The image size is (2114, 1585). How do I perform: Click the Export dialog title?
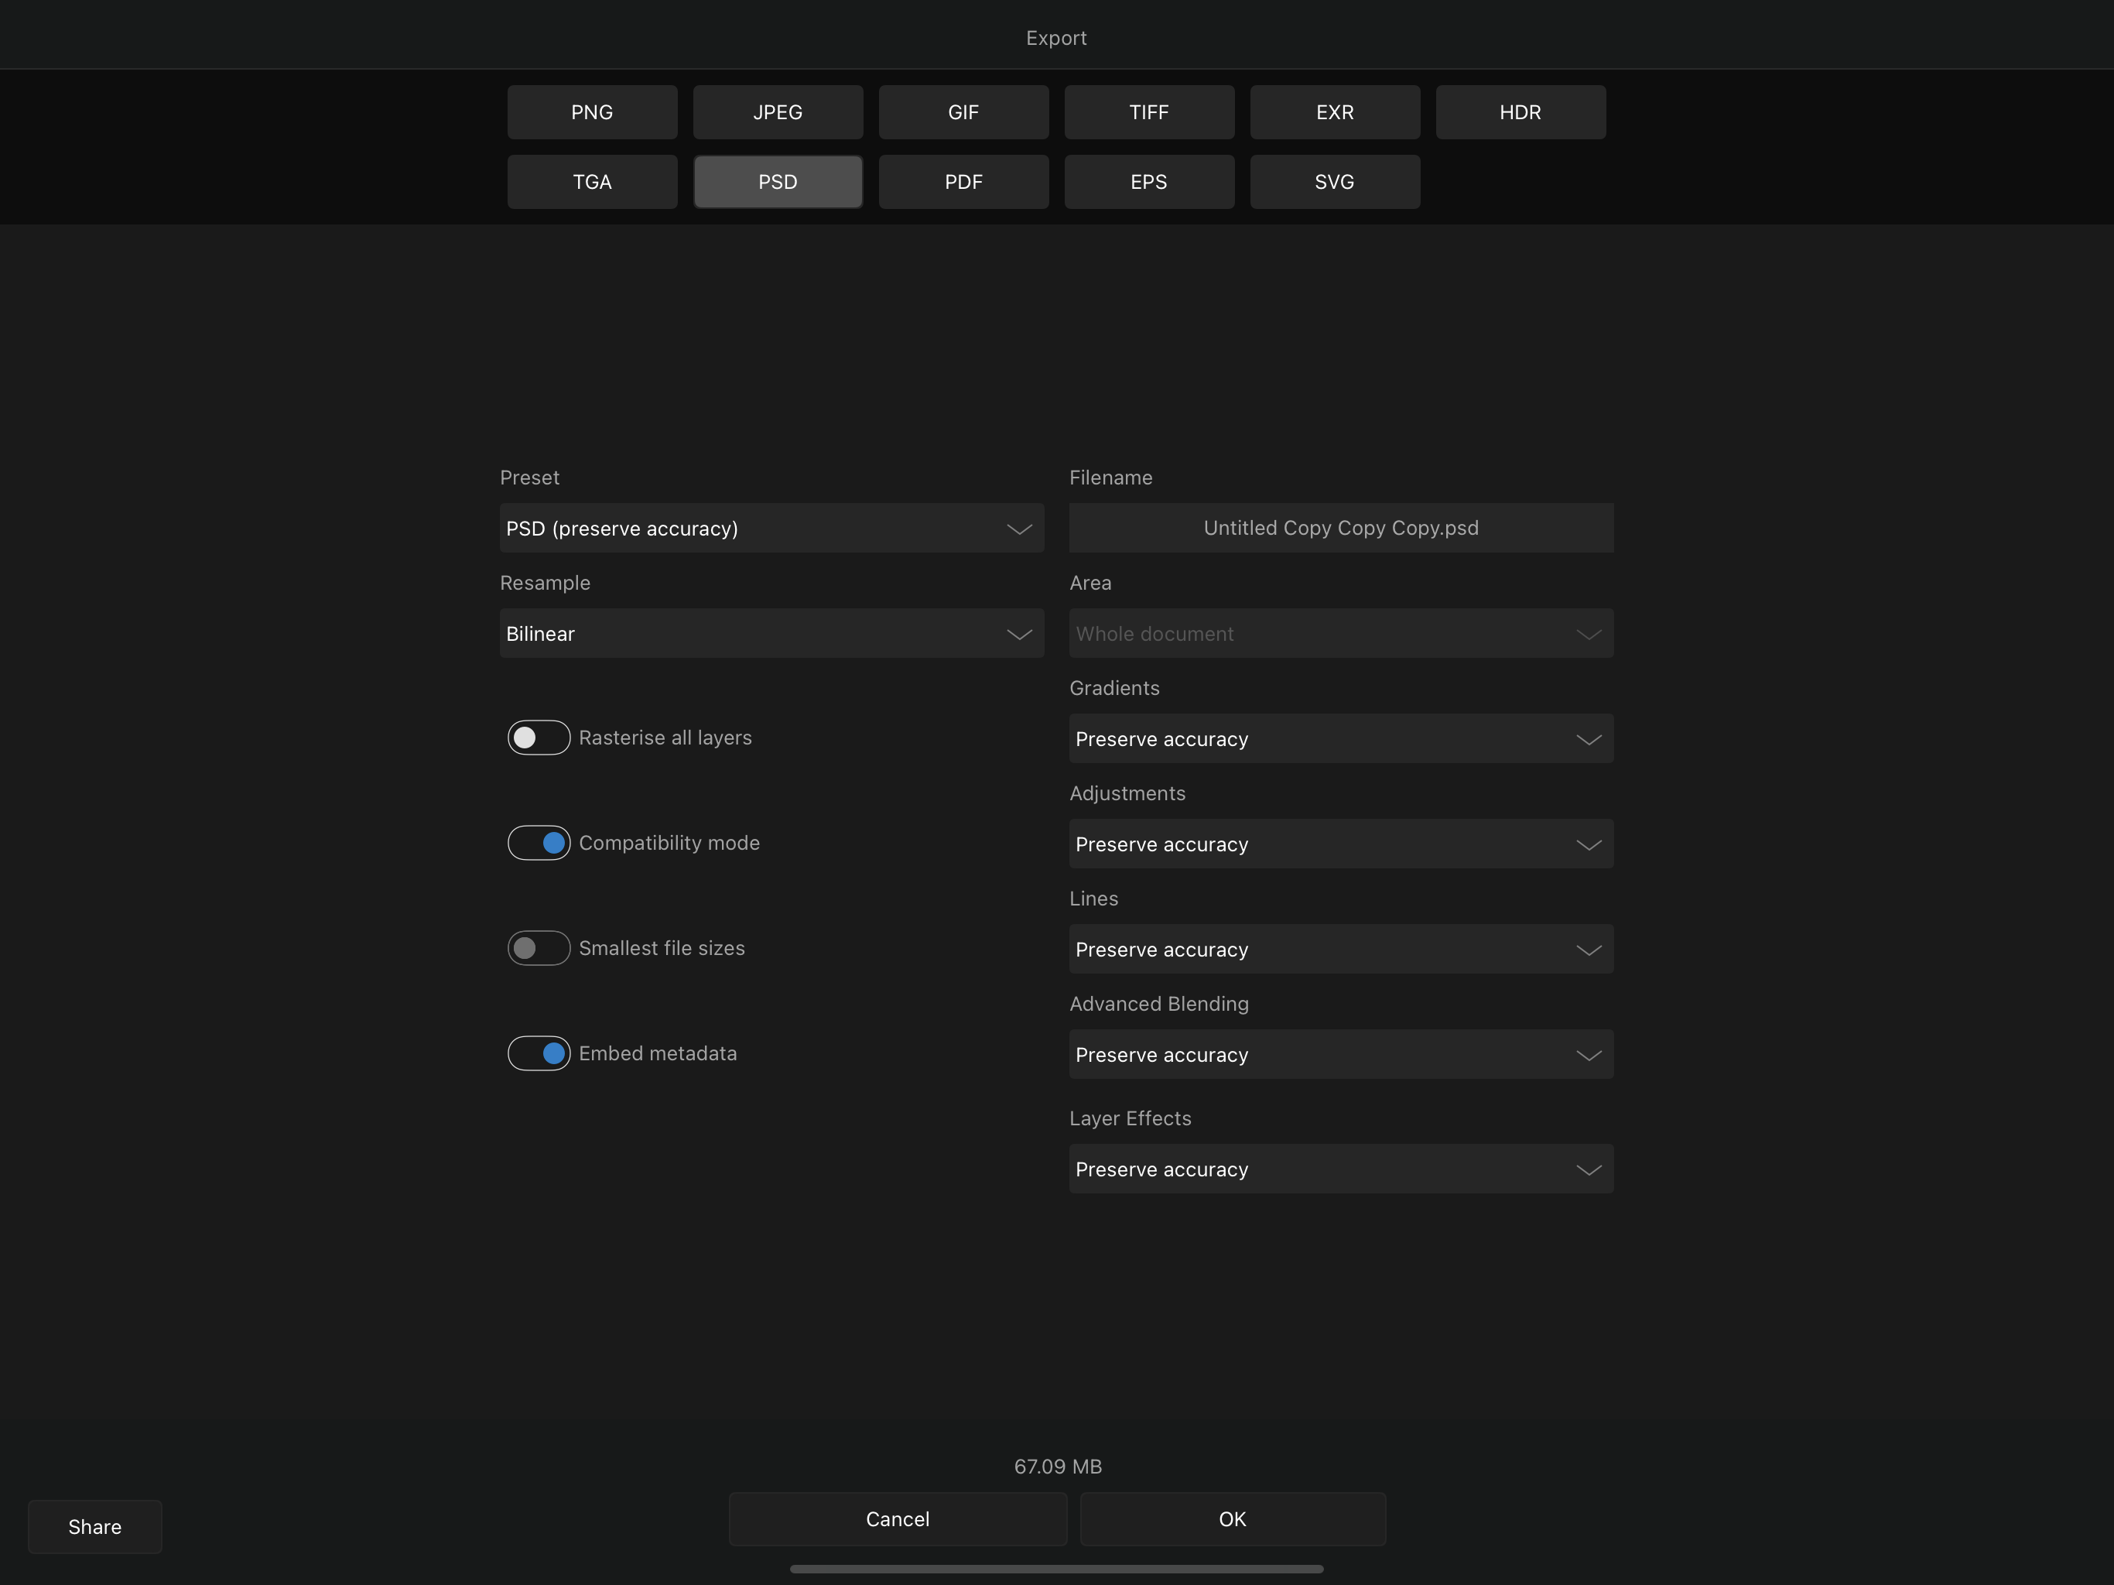pyautogui.click(x=1056, y=38)
